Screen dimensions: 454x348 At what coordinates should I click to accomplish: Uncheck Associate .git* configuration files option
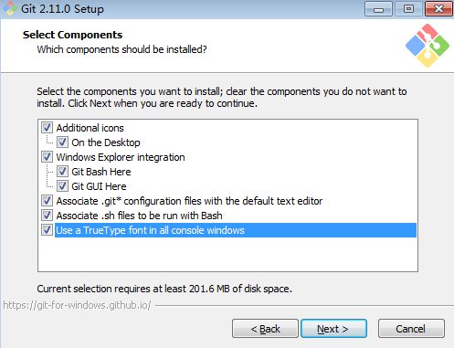tap(47, 201)
